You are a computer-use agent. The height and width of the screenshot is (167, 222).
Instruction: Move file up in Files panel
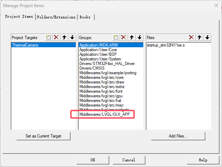[199, 37]
